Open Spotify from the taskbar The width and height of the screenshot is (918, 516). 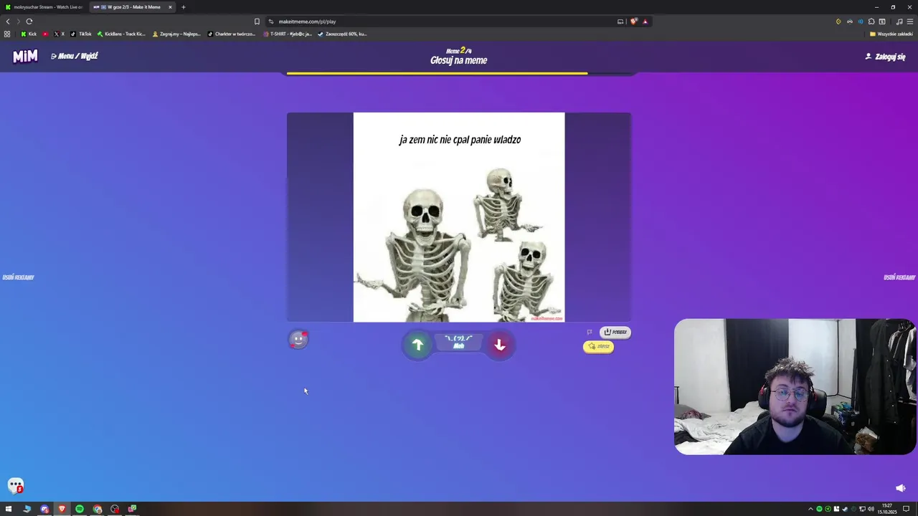[80, 509]
